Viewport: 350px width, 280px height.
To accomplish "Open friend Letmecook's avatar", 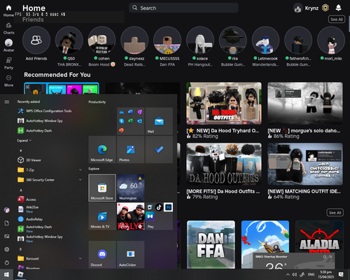I will tap(265, 40).
